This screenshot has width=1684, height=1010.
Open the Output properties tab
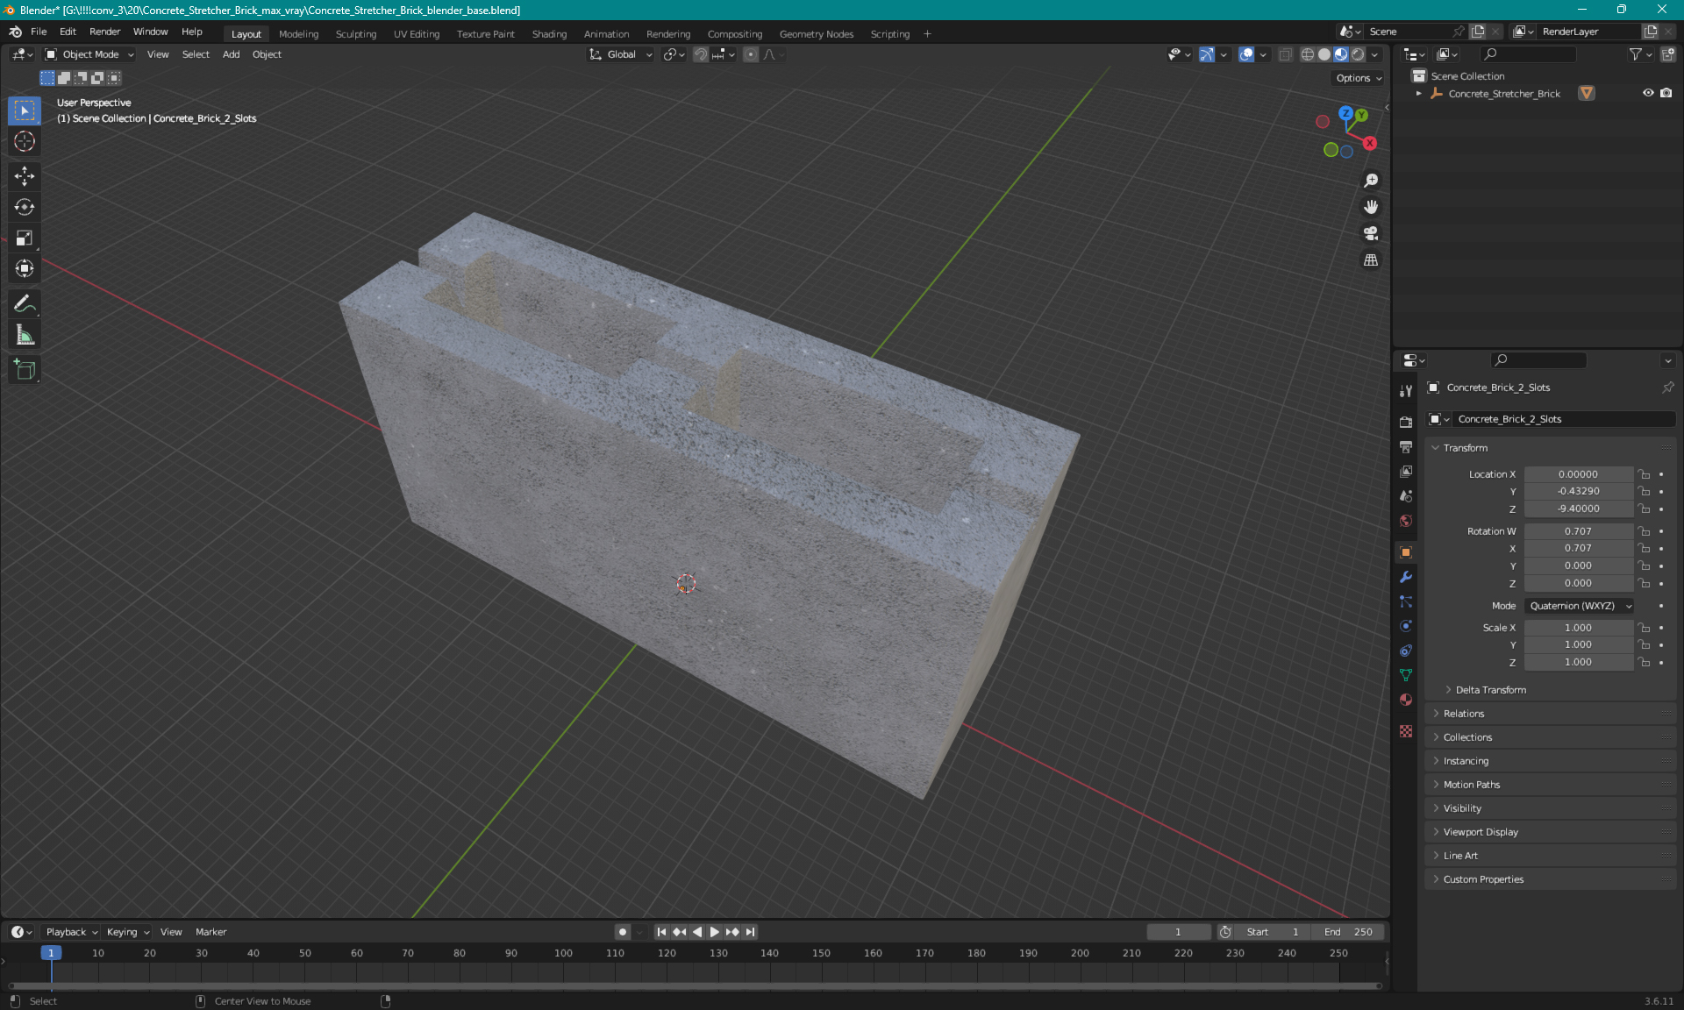pos(1406,447)
